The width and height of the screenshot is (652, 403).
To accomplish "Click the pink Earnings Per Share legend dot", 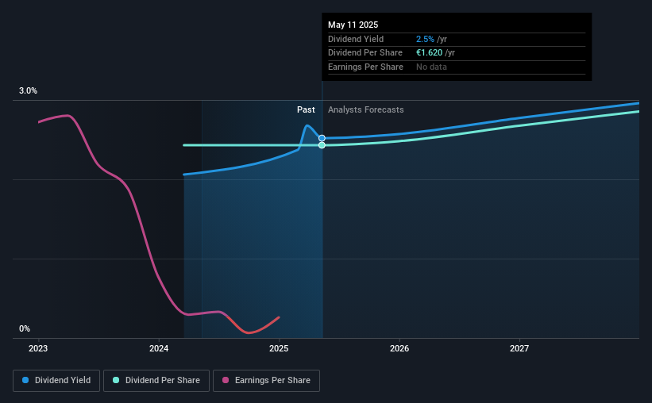I will pos(226,380).
